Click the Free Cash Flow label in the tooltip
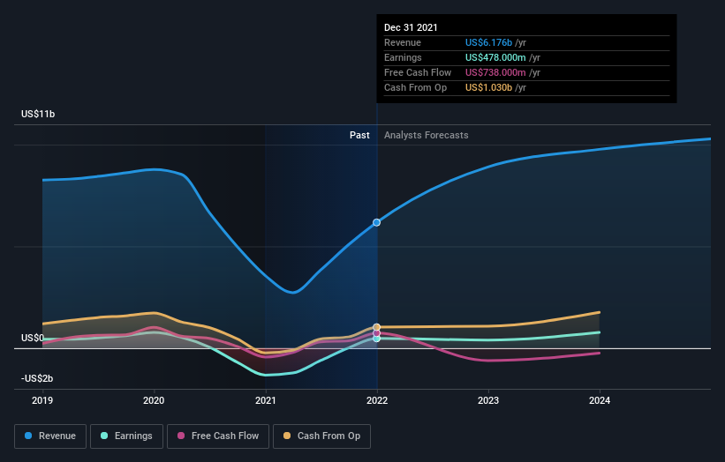725x462 pixels. click(x=418, y=72)
